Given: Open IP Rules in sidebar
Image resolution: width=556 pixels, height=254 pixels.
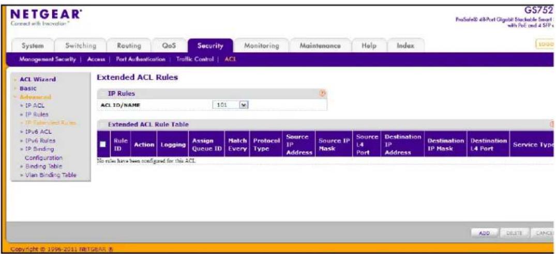Looking at the screenshot, I should (x=37, y=114).
